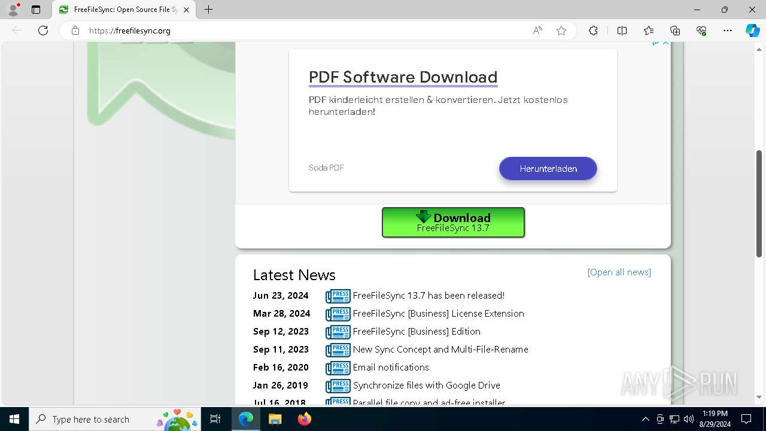The height and width of the screenshot is (431, 766).
Task: Click press icon beside Sep 12, 2023
Action: (338, 332)
